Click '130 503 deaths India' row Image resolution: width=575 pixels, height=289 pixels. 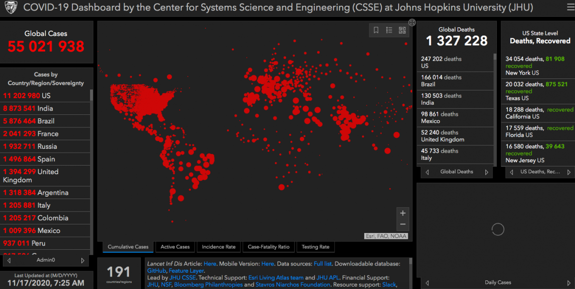point(455,99)
